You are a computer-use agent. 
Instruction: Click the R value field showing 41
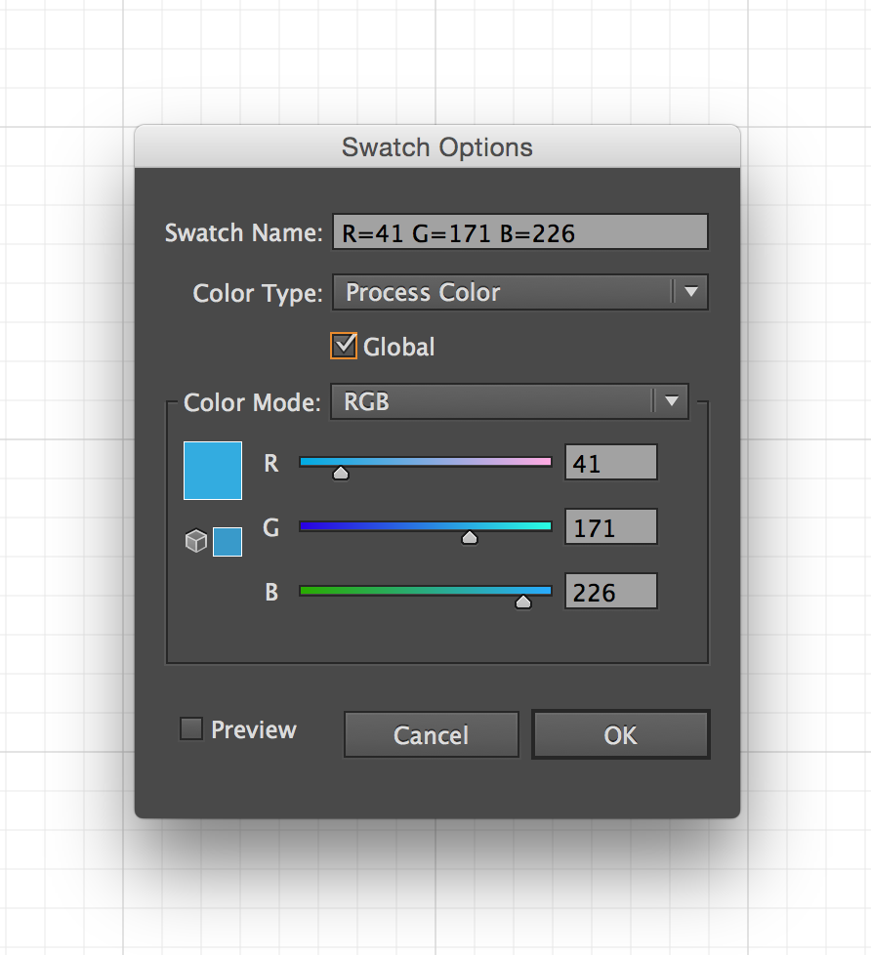click(610, 463)
